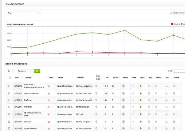The width and height of the screenshot is (185, 131).
Task: Toggle the select-all checkbox in table header
Action: tap(10, 78)
